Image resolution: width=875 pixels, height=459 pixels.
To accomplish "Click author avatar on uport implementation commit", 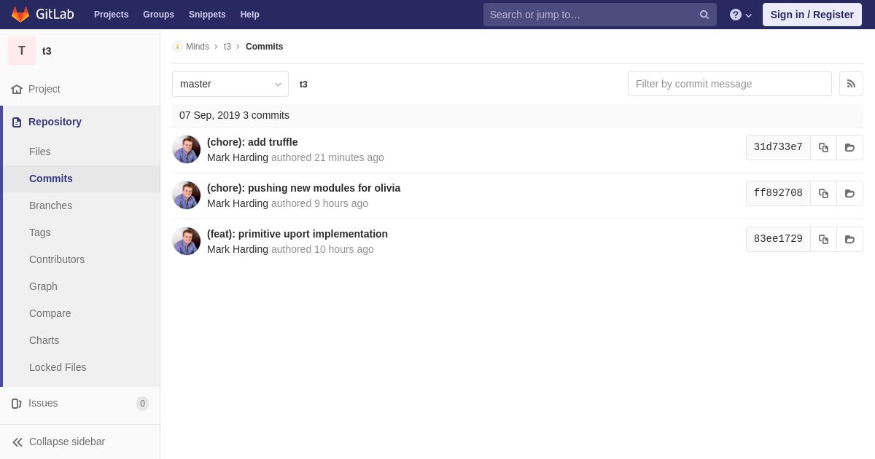I will (187, 241).
